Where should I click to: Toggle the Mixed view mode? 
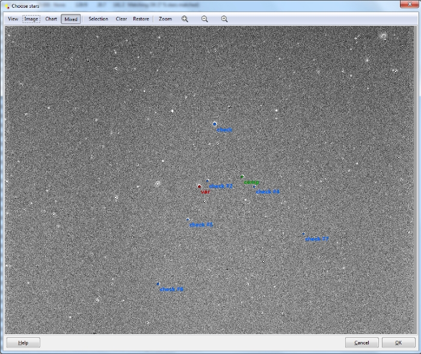click(71, 19)
